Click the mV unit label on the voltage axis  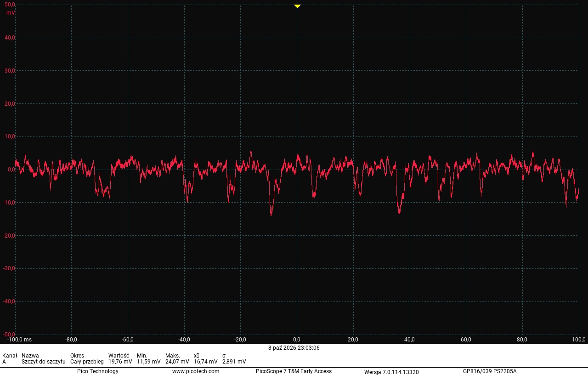point(11,13)
